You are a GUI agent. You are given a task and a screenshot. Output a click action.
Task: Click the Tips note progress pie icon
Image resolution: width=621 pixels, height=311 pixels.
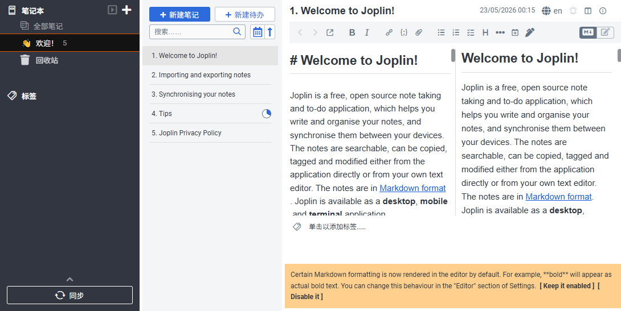click(267, 114)
